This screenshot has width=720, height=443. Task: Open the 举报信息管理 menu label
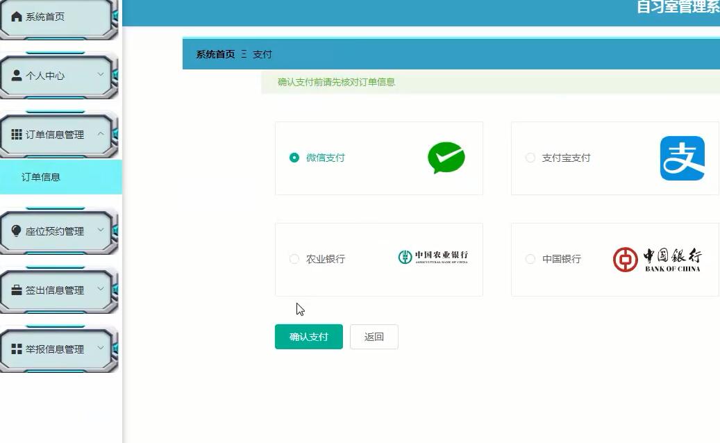click(55, 349)
